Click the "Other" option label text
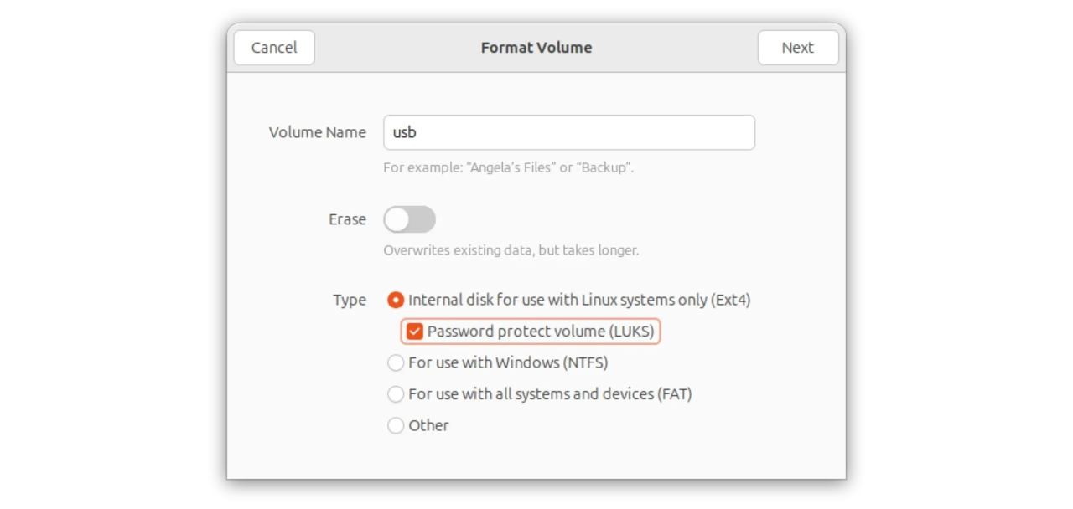The height and width of the screenshot is (509, 1073). (x=428, y=425)
